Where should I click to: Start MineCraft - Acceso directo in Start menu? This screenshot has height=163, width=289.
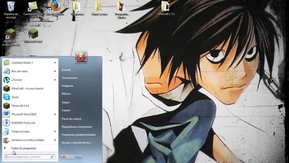click(x=30, y=89)
